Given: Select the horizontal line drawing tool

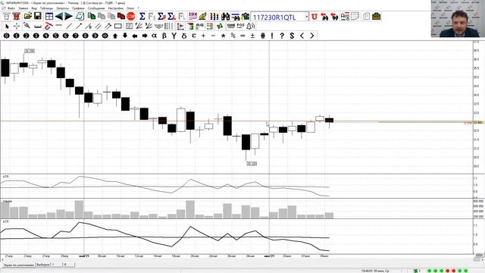Looking at the screenshot, I should tap(59, 25).
